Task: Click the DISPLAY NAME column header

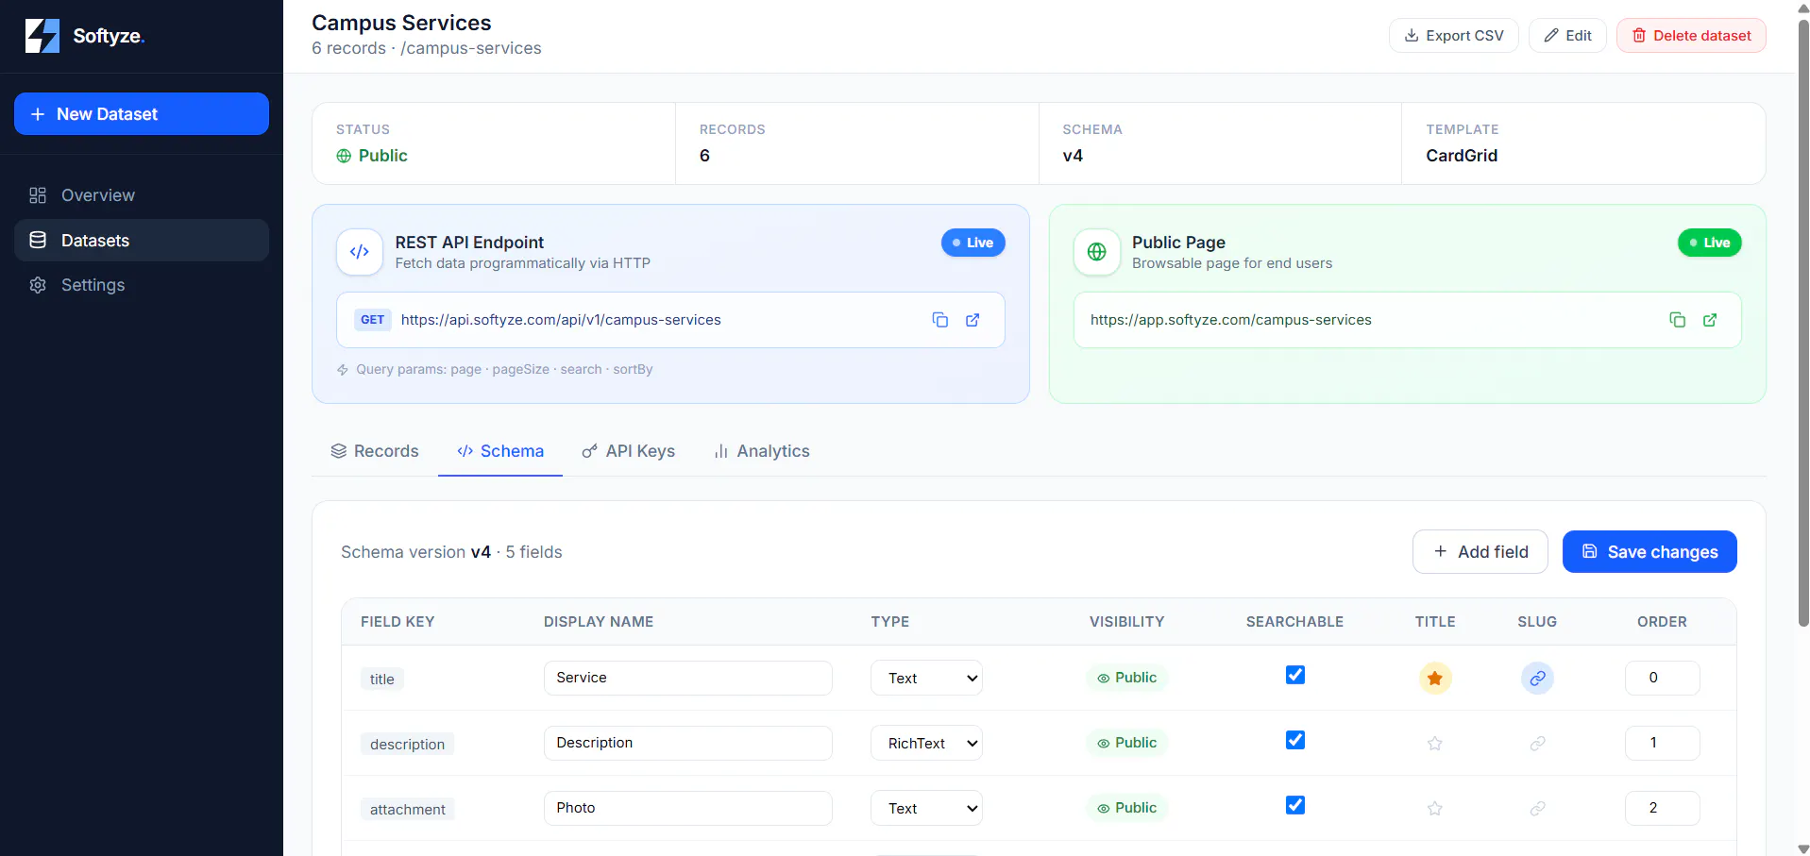Action: tap(599, 622)
